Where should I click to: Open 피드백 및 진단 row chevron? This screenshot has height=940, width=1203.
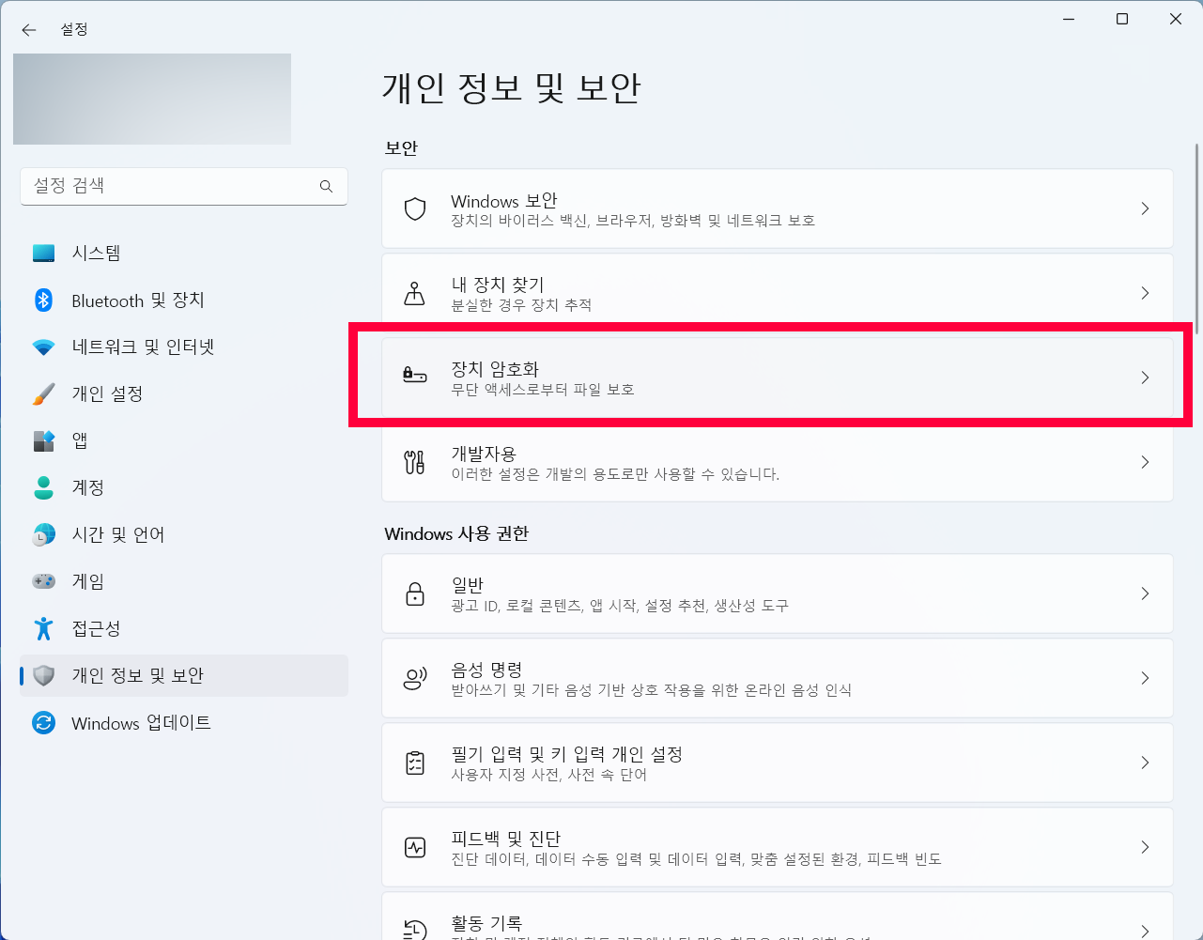click(1145, 847)
